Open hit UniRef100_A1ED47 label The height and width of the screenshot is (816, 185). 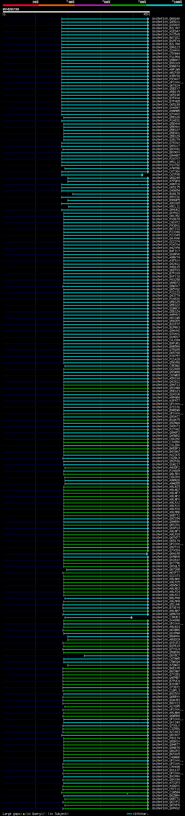(166, 31)
